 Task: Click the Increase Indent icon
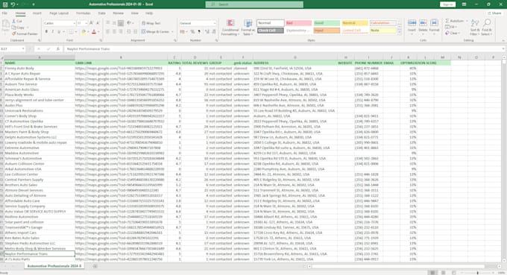pos(135,31)
